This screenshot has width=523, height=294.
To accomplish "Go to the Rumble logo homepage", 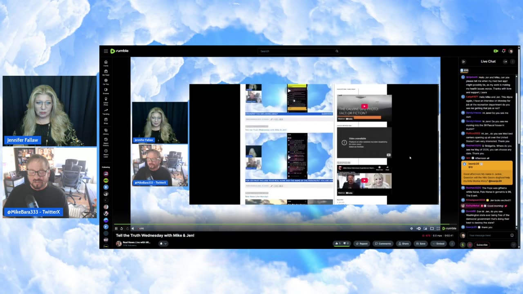I will [119, 51].
